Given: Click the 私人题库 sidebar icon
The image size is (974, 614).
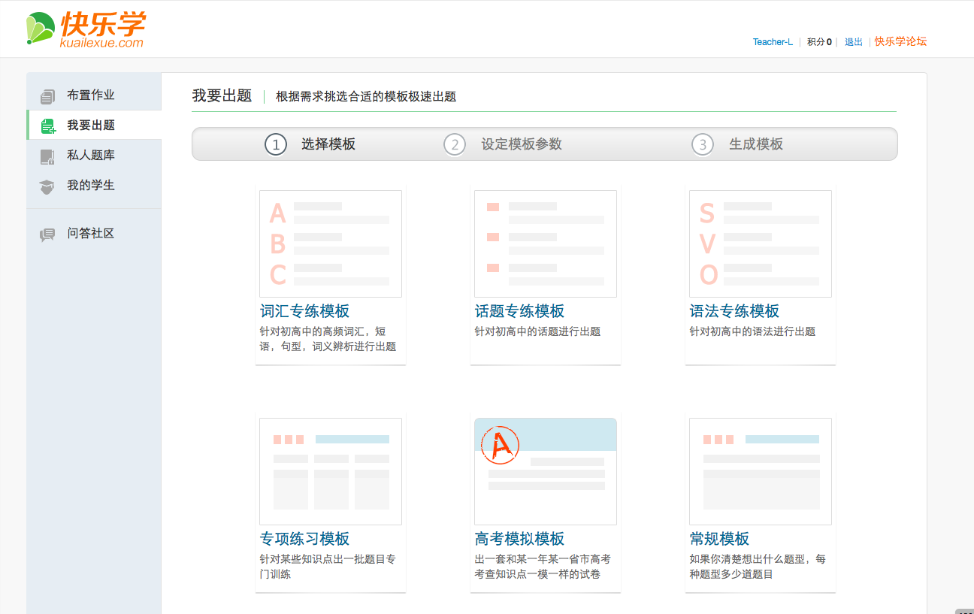Looking at the screenshot, I should 47,156.
